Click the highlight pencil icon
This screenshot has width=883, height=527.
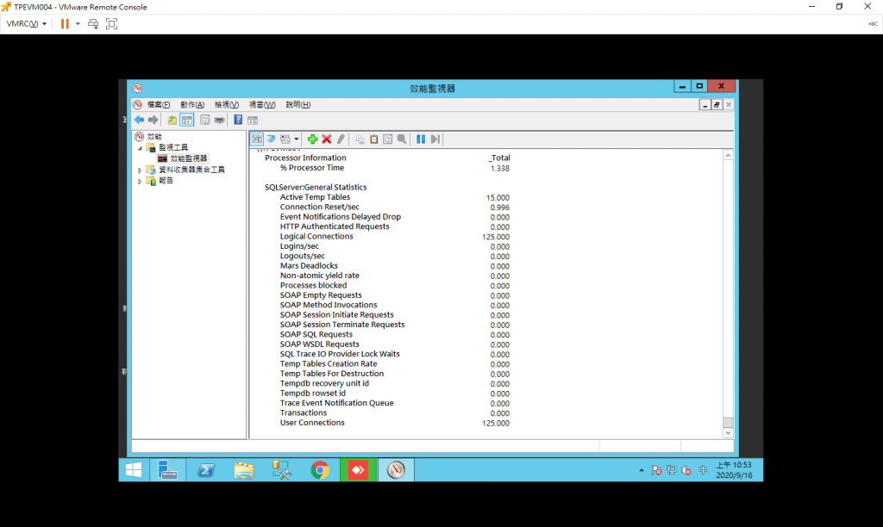point(341,139)
